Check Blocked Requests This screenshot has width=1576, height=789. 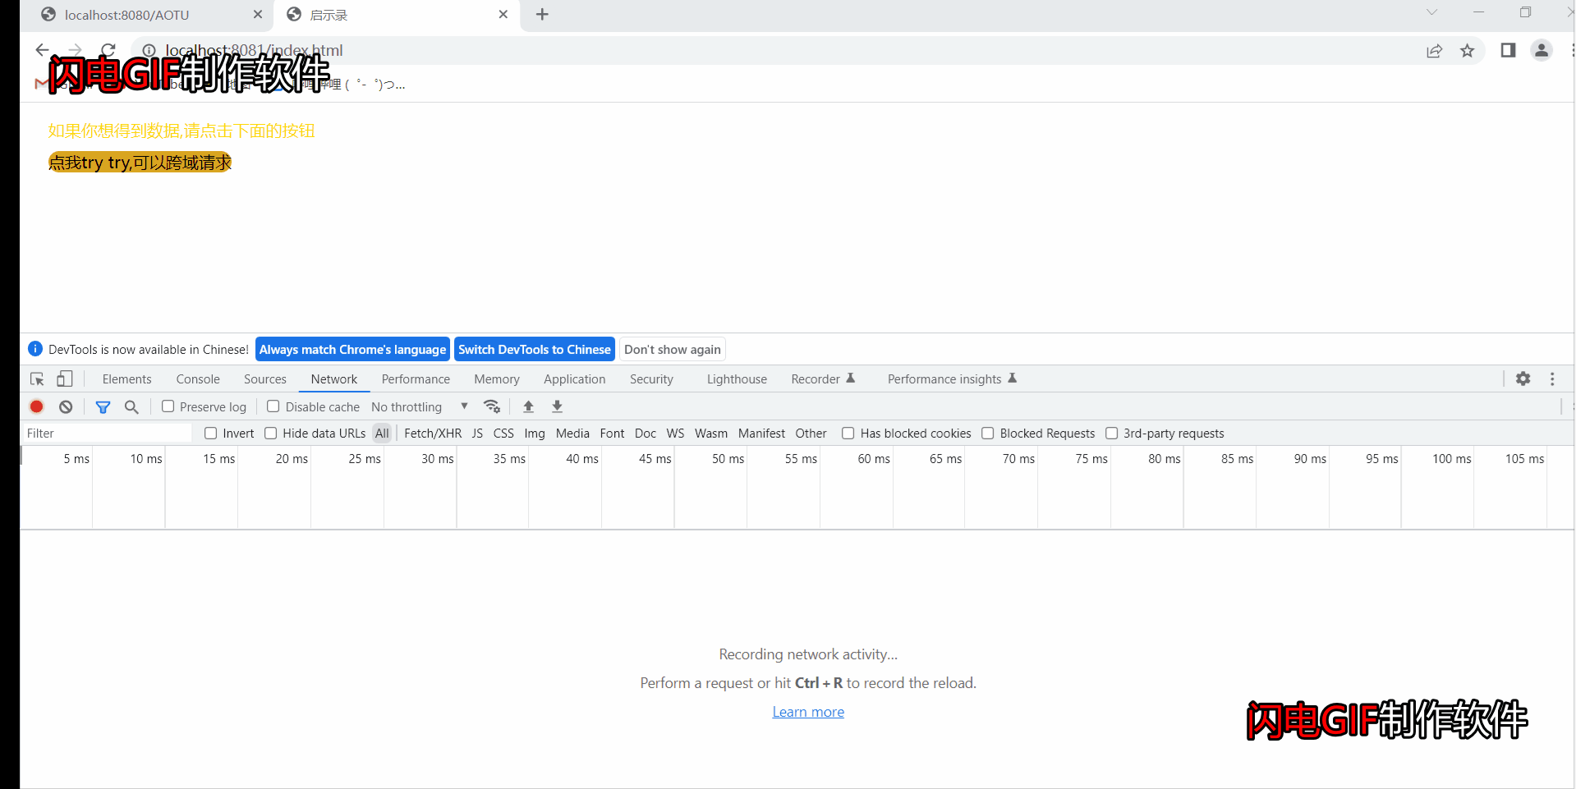[988, 433]
